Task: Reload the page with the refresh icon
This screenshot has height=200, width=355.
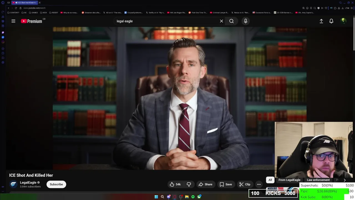Action: [16, 8]
